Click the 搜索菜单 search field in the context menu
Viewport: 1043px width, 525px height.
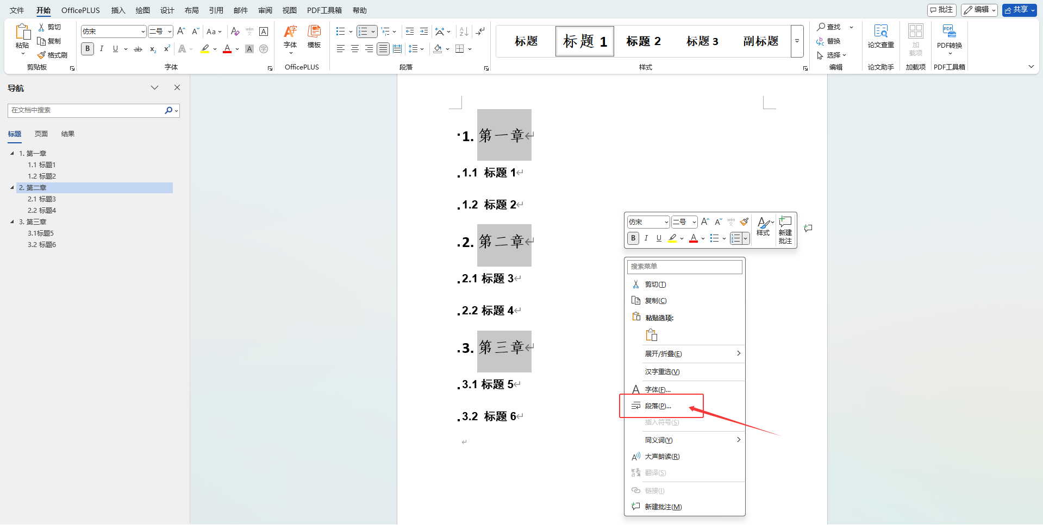coord(685,267)
